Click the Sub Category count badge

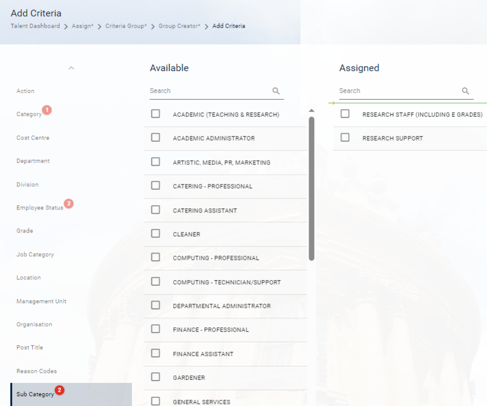[59, 390]
